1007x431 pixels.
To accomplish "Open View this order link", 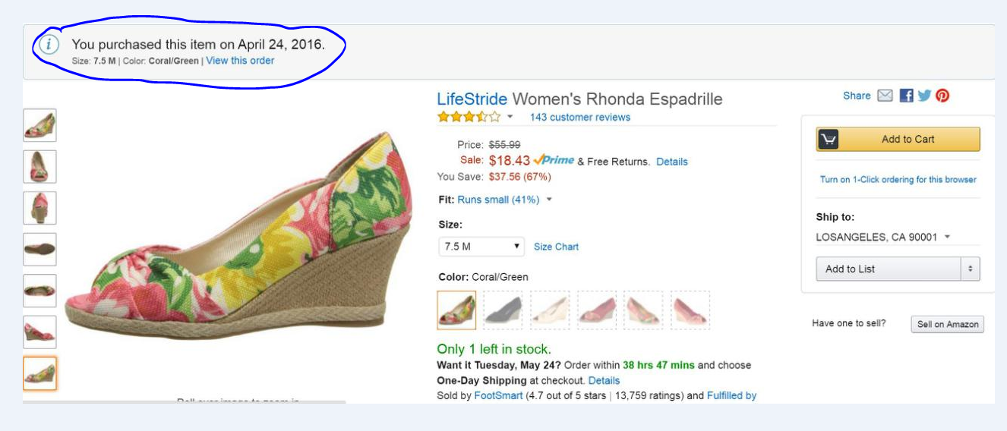I will (240, 61).
